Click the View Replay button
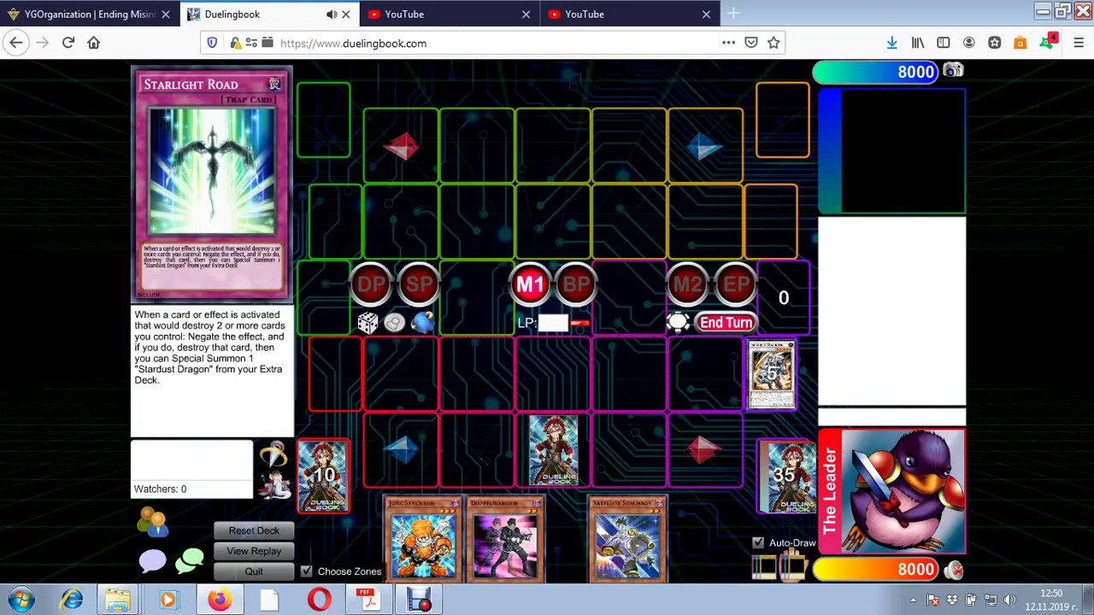This screenshot has height=615, width=1094. click(x=254, y=551)
